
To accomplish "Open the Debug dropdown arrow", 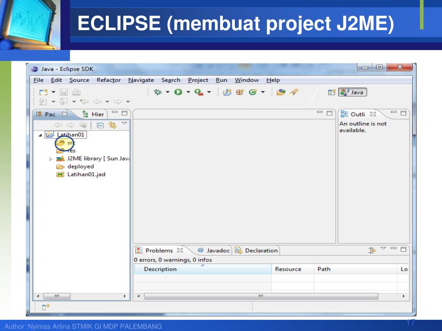I will (x=167, y=92).
